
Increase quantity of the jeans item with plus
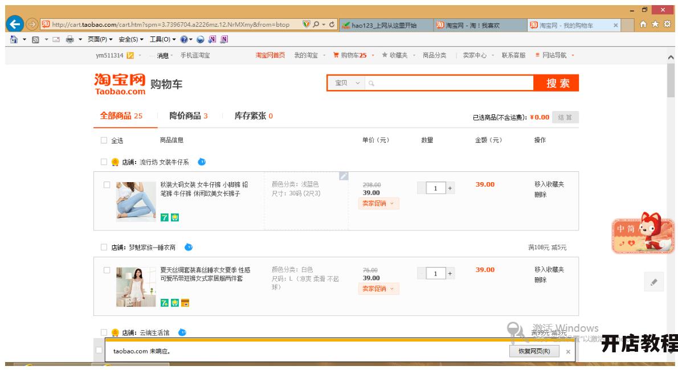450,188
